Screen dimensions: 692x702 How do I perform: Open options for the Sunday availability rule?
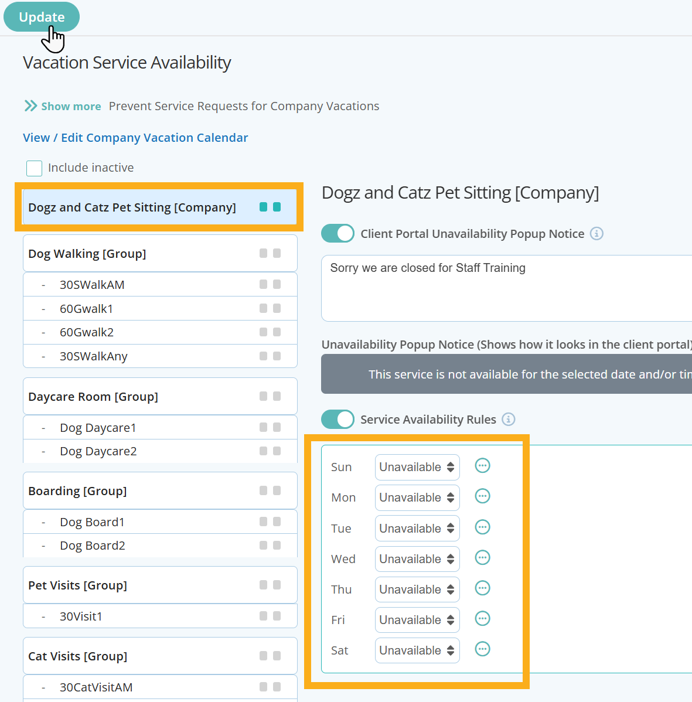click(x=482, y=466)
